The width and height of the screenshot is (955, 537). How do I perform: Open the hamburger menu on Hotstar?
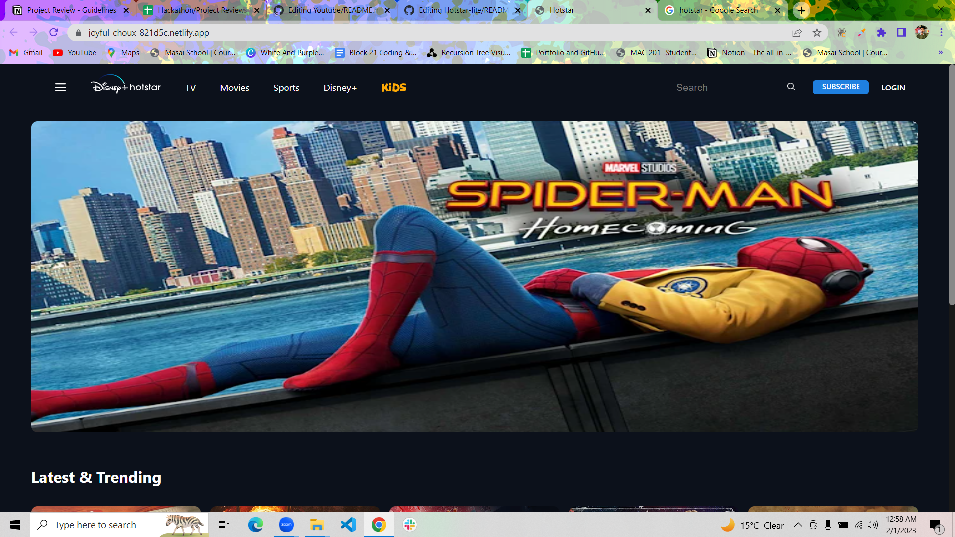coord(60,88)
